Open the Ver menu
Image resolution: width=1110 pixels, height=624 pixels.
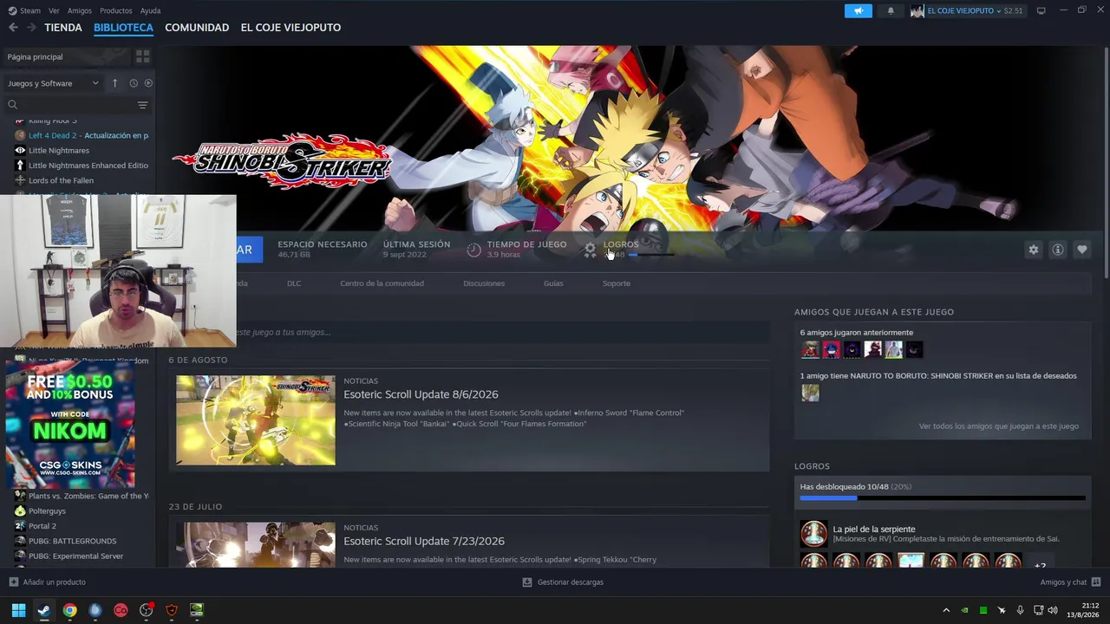[54, 10]
